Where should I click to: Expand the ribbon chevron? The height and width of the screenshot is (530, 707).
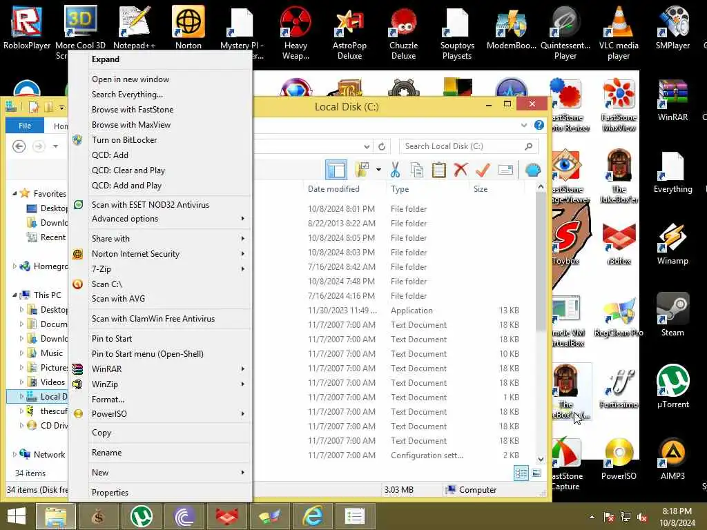tap(524, 125)
